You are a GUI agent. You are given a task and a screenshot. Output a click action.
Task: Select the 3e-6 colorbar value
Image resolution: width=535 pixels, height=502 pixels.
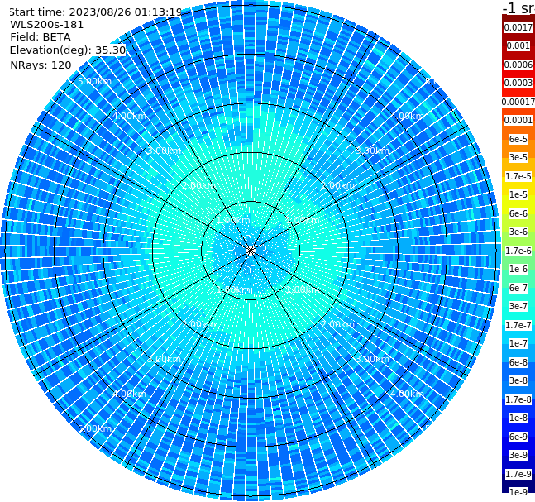(x=518, y=232)
